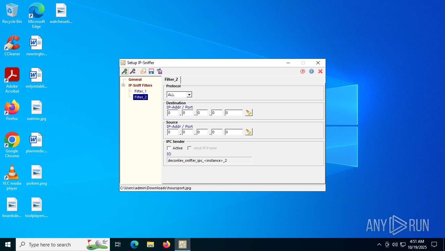Launch Firefox from the taskbar
This screenshot has width=445, height=251.
click(x=167, y=244)
